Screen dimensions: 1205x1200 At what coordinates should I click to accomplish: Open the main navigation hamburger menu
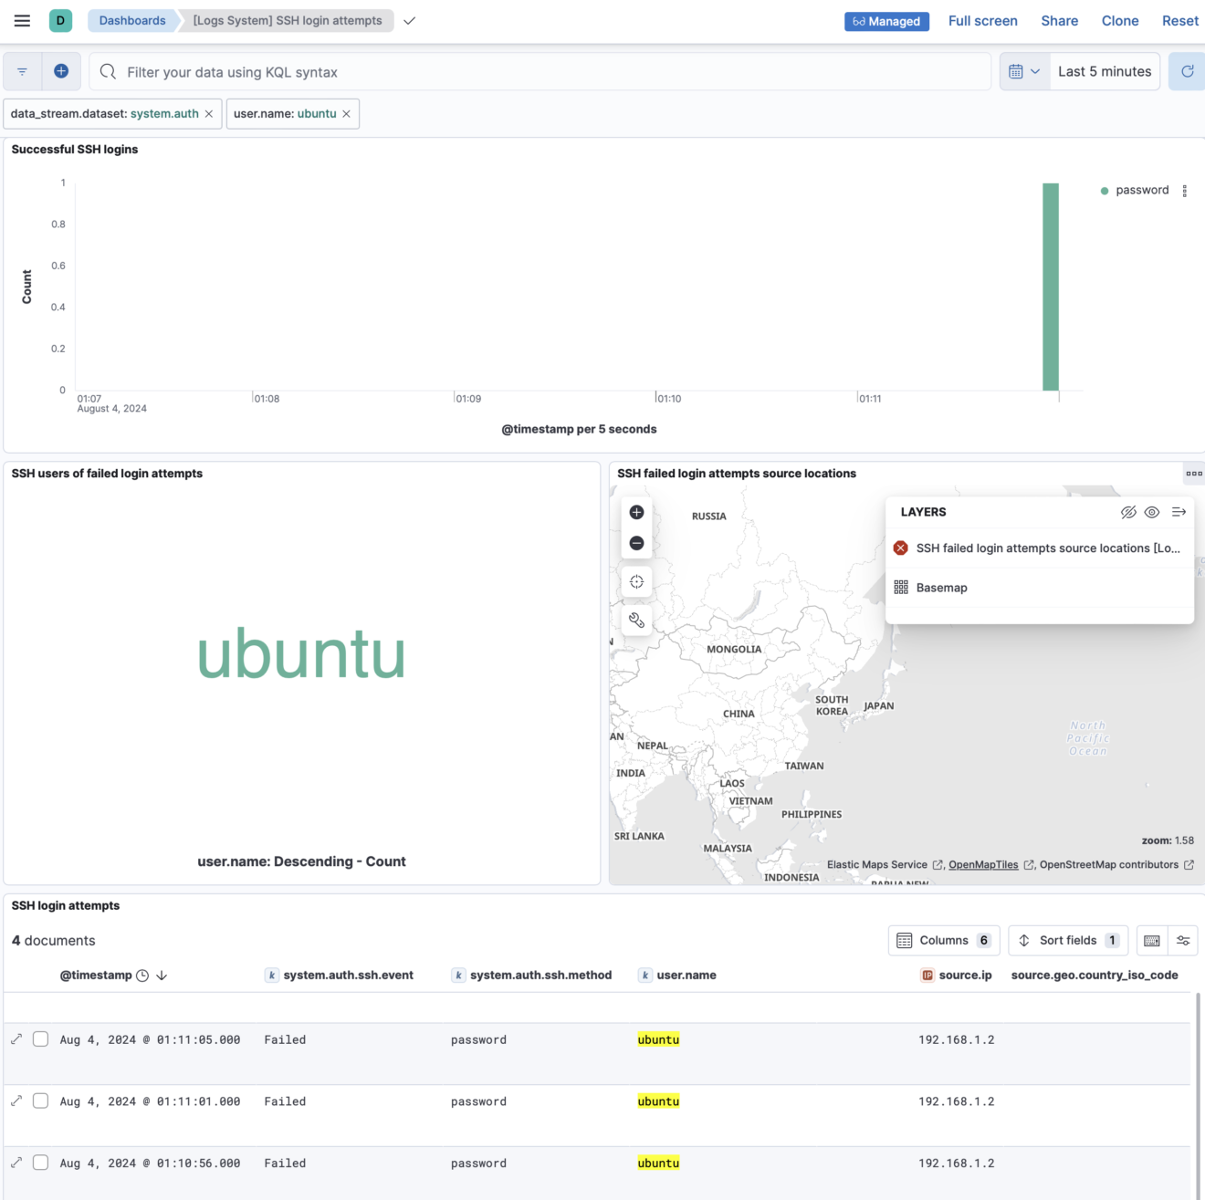[22, 20]
